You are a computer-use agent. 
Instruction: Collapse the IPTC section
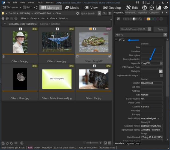click(x=117, y=40)
